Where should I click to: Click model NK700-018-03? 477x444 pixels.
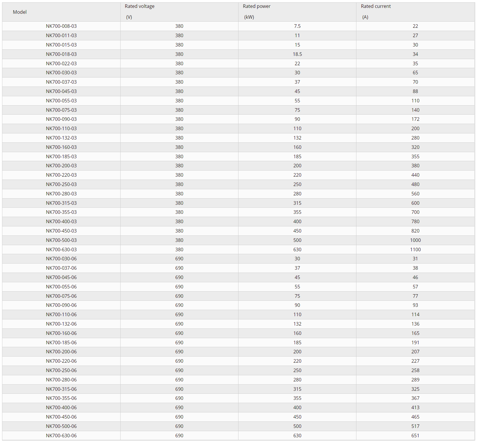coord(61,54)
